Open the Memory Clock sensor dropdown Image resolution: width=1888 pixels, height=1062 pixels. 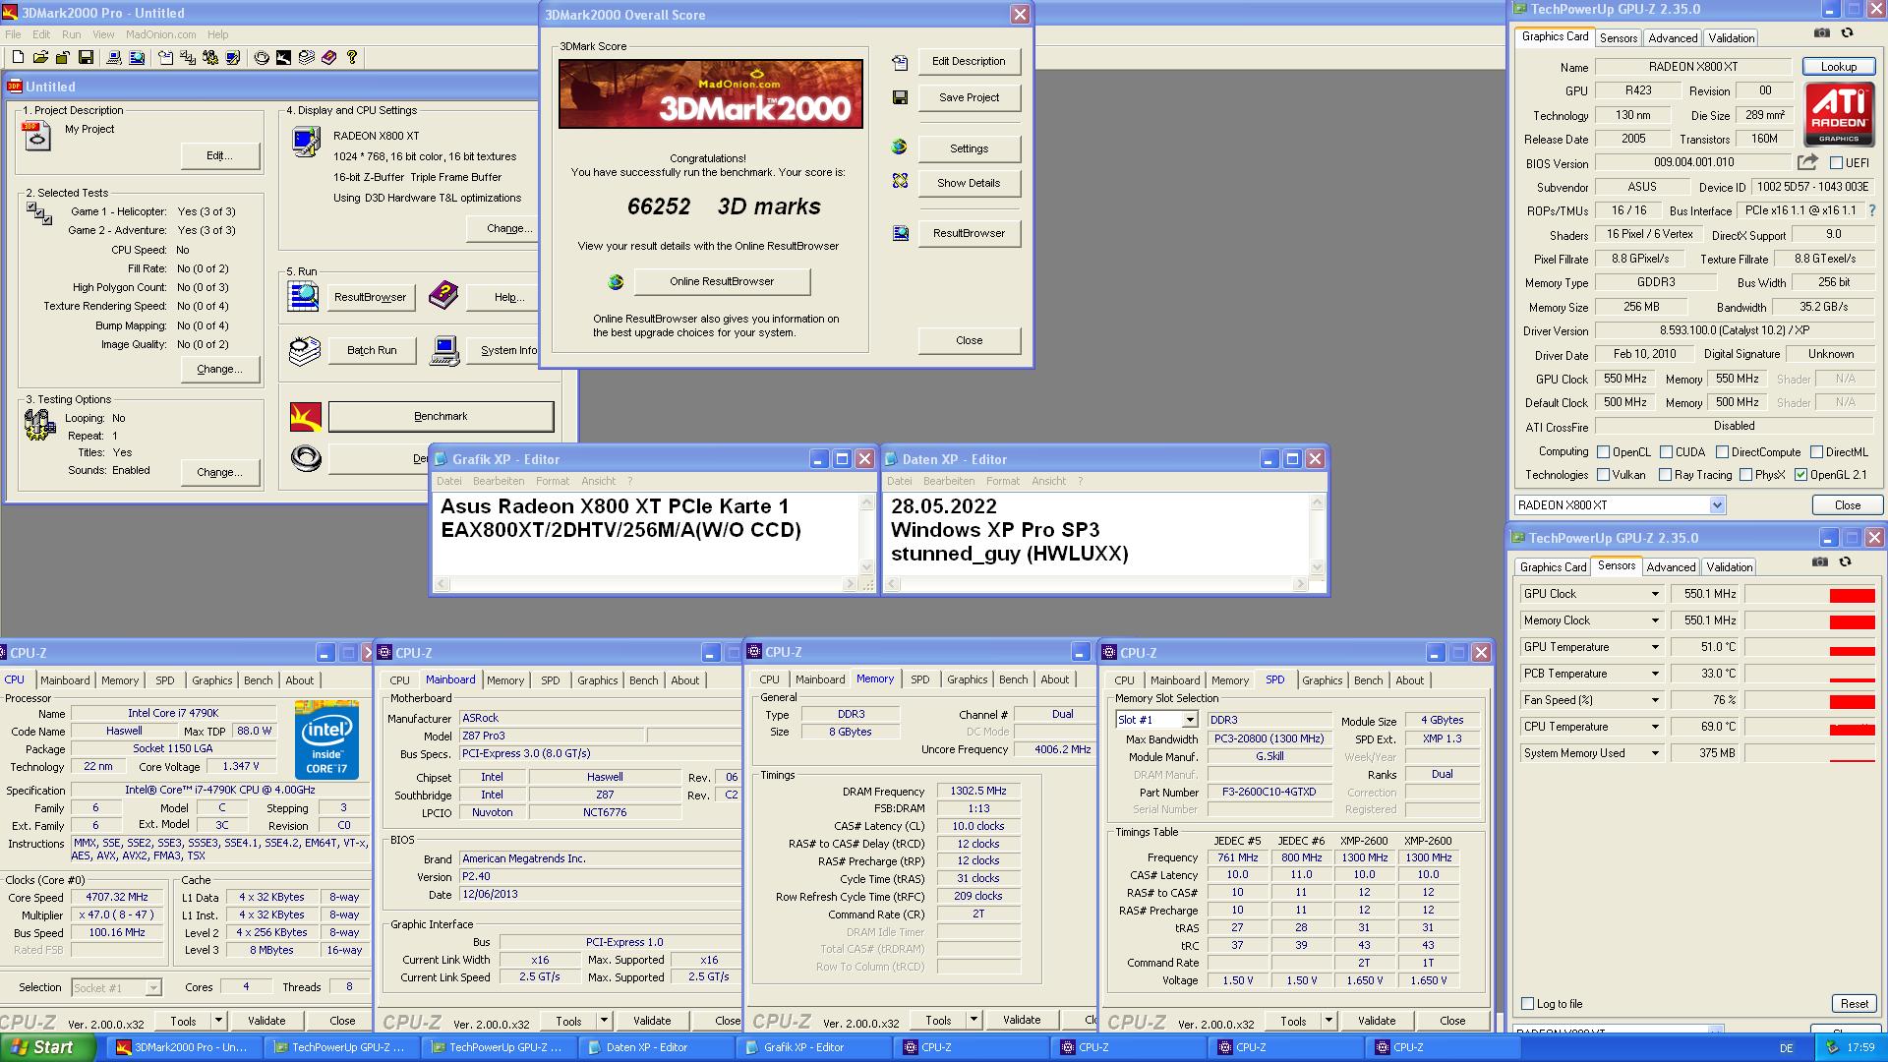(x=1655, y=620)
